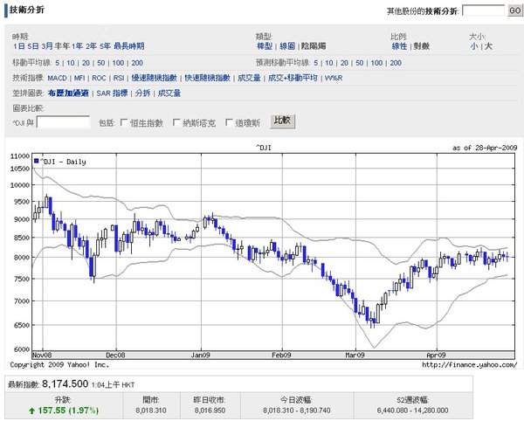Open the 慢速隨機指數 indicator
Screen dimensions: 524x428
(x=154, y=78)
